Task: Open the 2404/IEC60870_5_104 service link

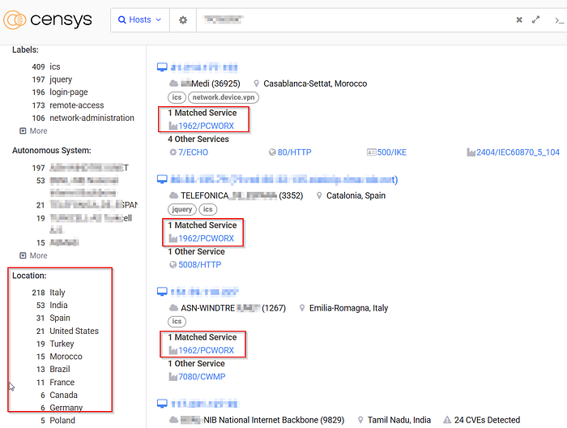Action: click(518, 152)
